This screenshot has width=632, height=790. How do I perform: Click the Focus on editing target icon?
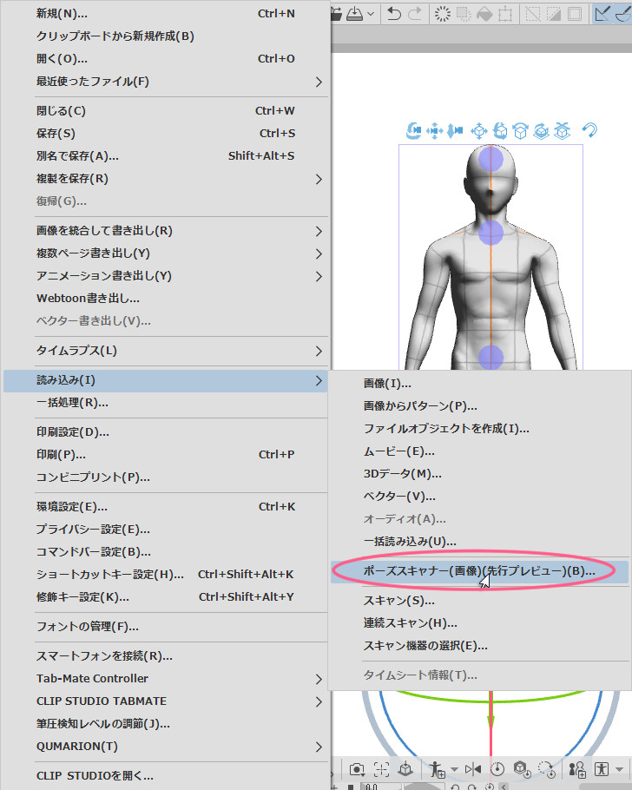point(381,769)
